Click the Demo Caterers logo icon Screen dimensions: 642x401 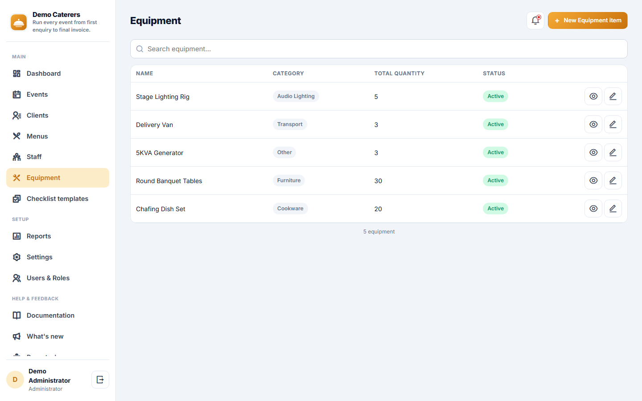[19, 22]
